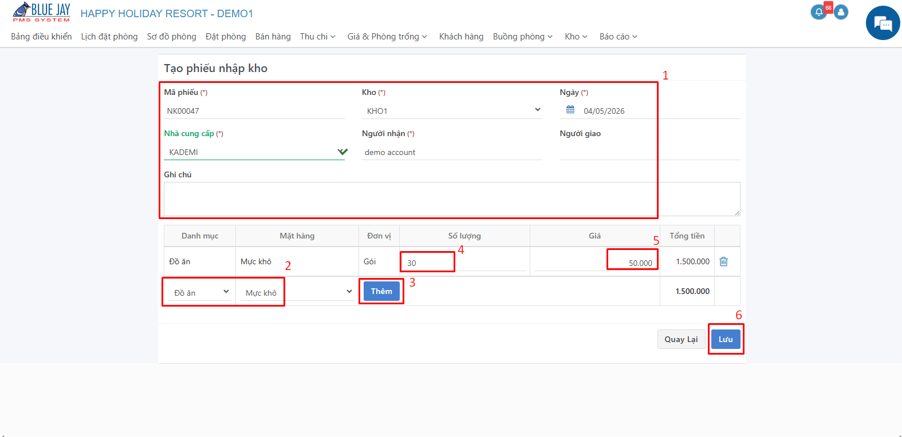Expand the Thu chi menu
The width and height of the screenshot is (902, 437).
318,37
